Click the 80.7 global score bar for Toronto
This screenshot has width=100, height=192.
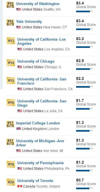(84, 188)
